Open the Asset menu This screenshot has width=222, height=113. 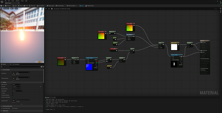pyautogui.click(x=13, y=1)
